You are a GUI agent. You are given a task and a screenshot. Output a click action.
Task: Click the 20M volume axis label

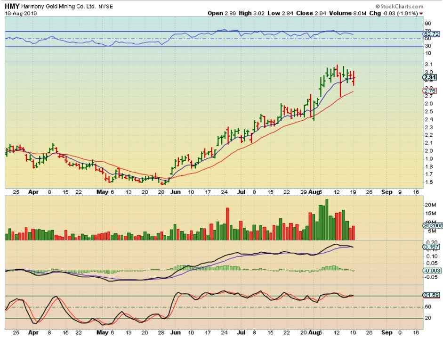pyautogui.click(x=430, y=205)
